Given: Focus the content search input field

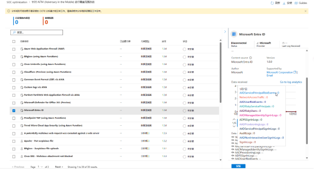Looking at the screenshot, I should click(x=37, y=32).
